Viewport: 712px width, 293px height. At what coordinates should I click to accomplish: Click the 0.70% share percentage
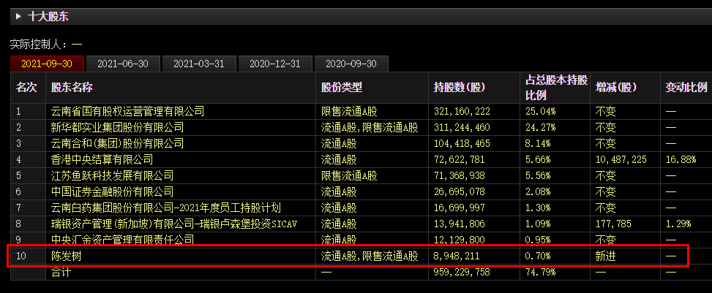tap(538, 256)
